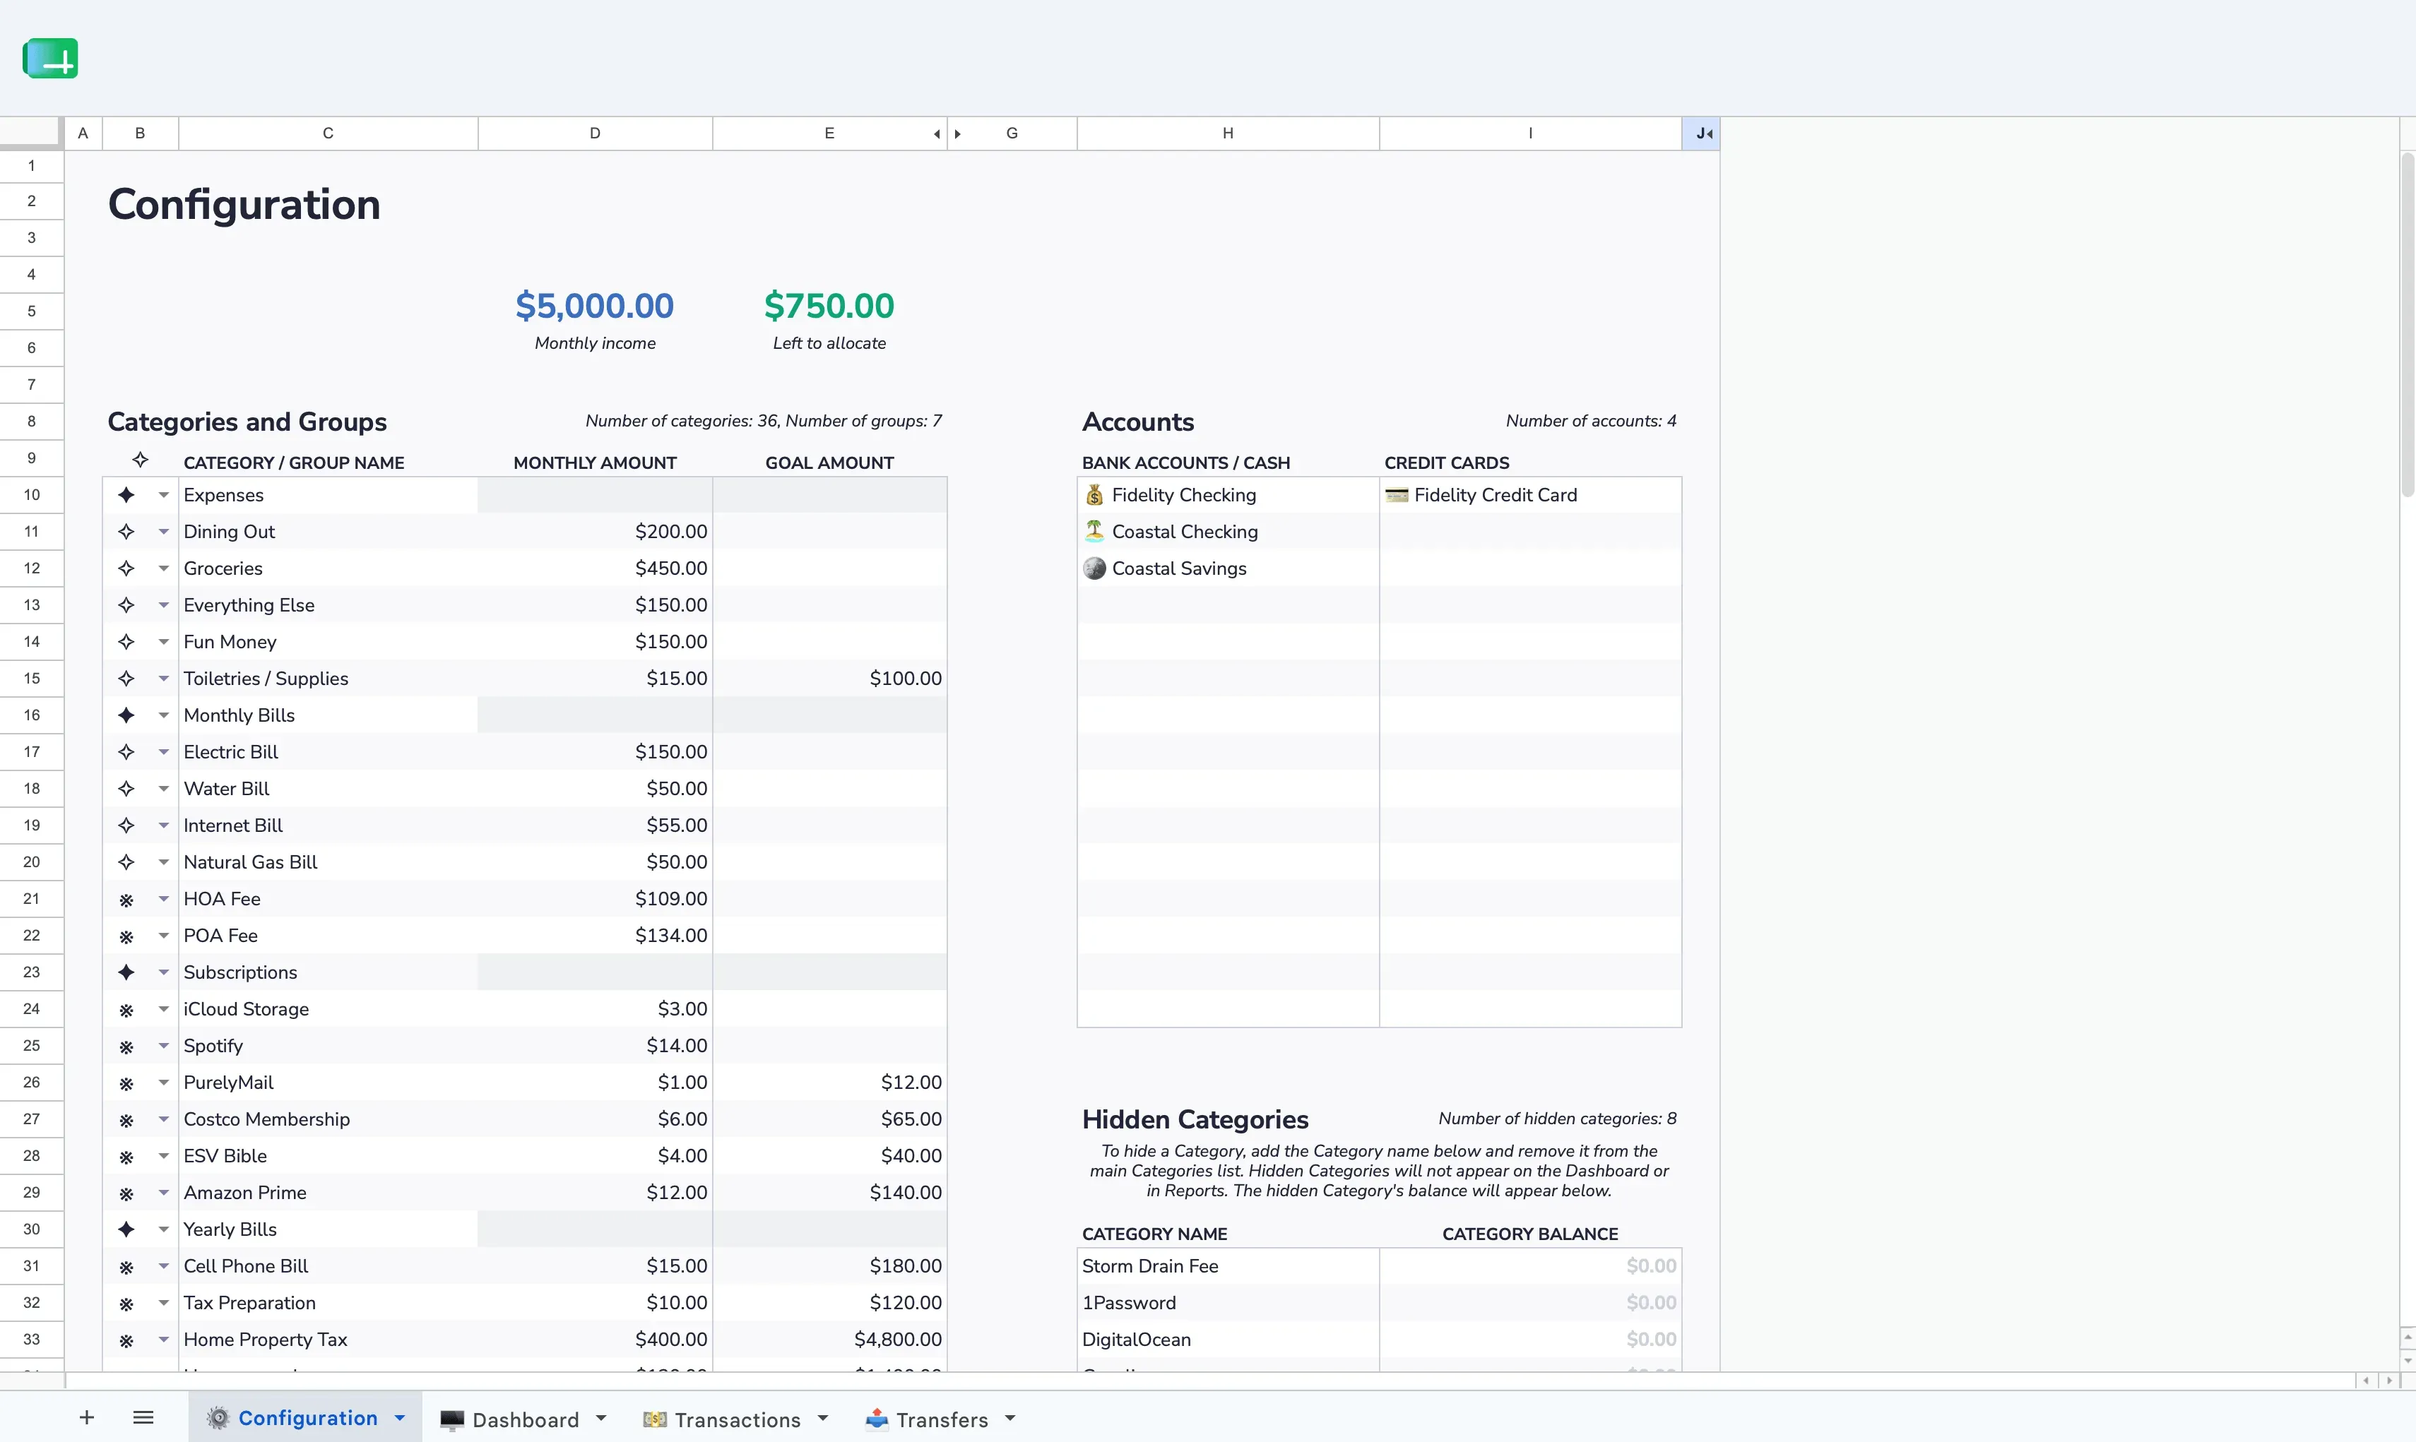2416x1442 pixels.
Task: Click the asterisk icon beside Tax Preparation
Action: point(126,1304)
